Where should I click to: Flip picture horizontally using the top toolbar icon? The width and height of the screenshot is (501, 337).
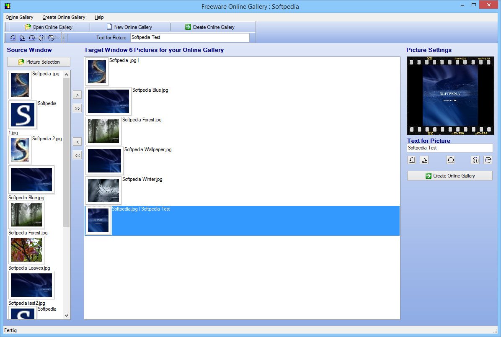pos(41,38)
